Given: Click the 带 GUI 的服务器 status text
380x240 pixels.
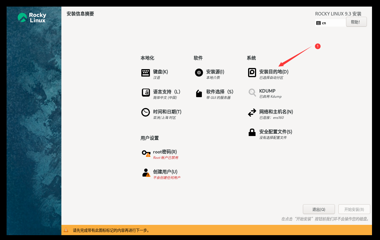Looking at the screenshot, I should [x=218, y=98].
